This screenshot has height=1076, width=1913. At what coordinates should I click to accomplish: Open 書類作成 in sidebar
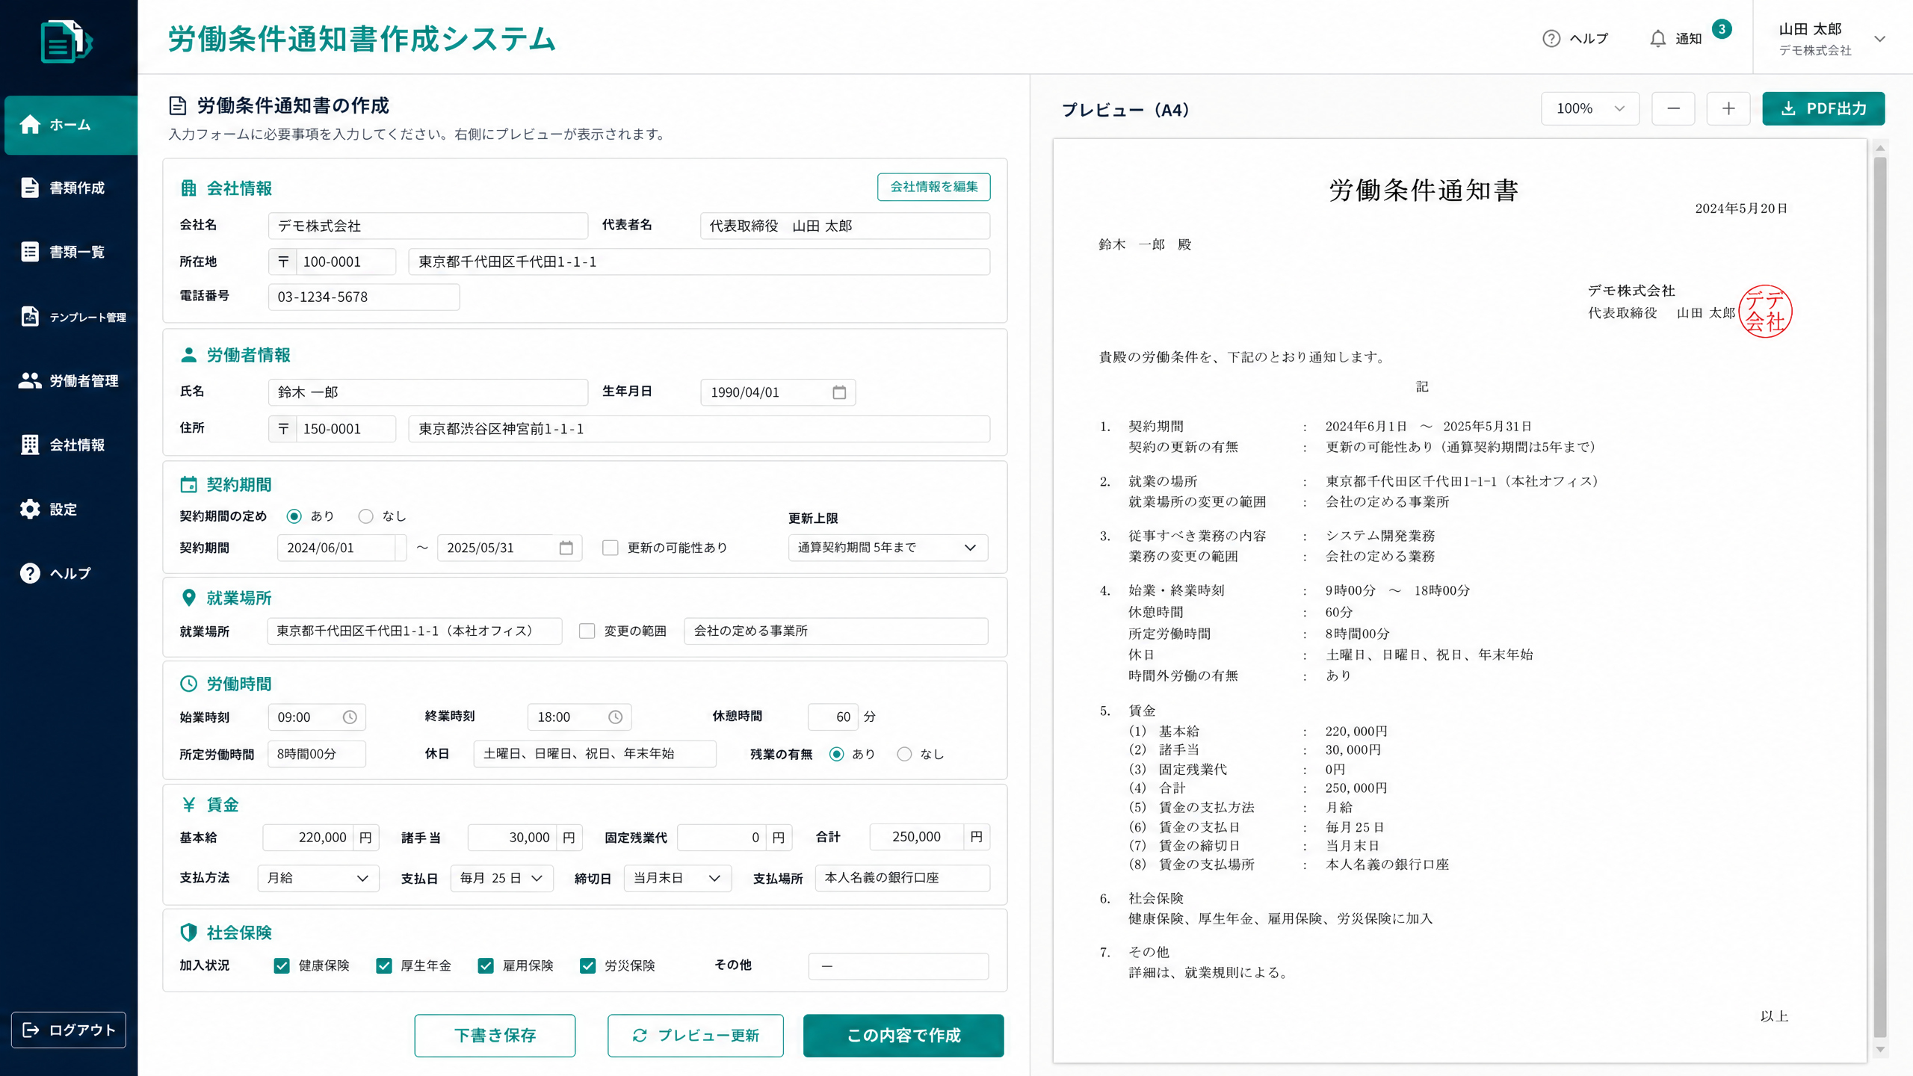click(x=69, y=188)
